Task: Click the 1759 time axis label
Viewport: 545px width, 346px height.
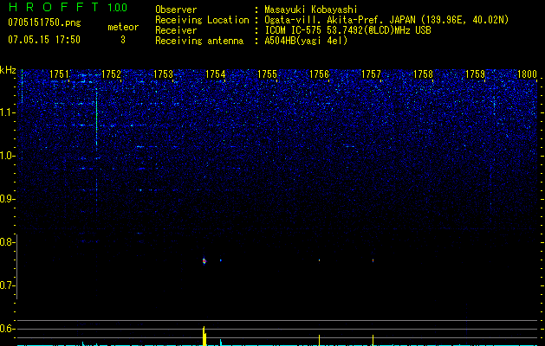Action: click(x=475, y=74)
